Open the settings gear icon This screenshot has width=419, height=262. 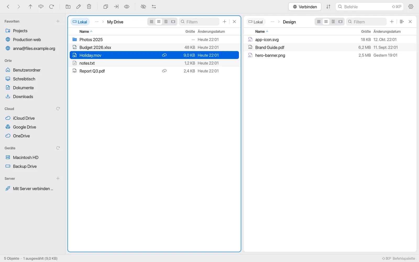click(411, 7)
